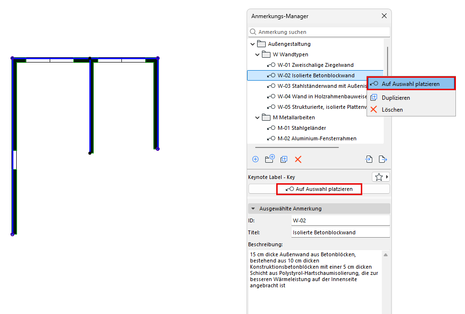Screen dimensions: 465x314
Task: Click the magnifier search icon
Action: point(253,31)
